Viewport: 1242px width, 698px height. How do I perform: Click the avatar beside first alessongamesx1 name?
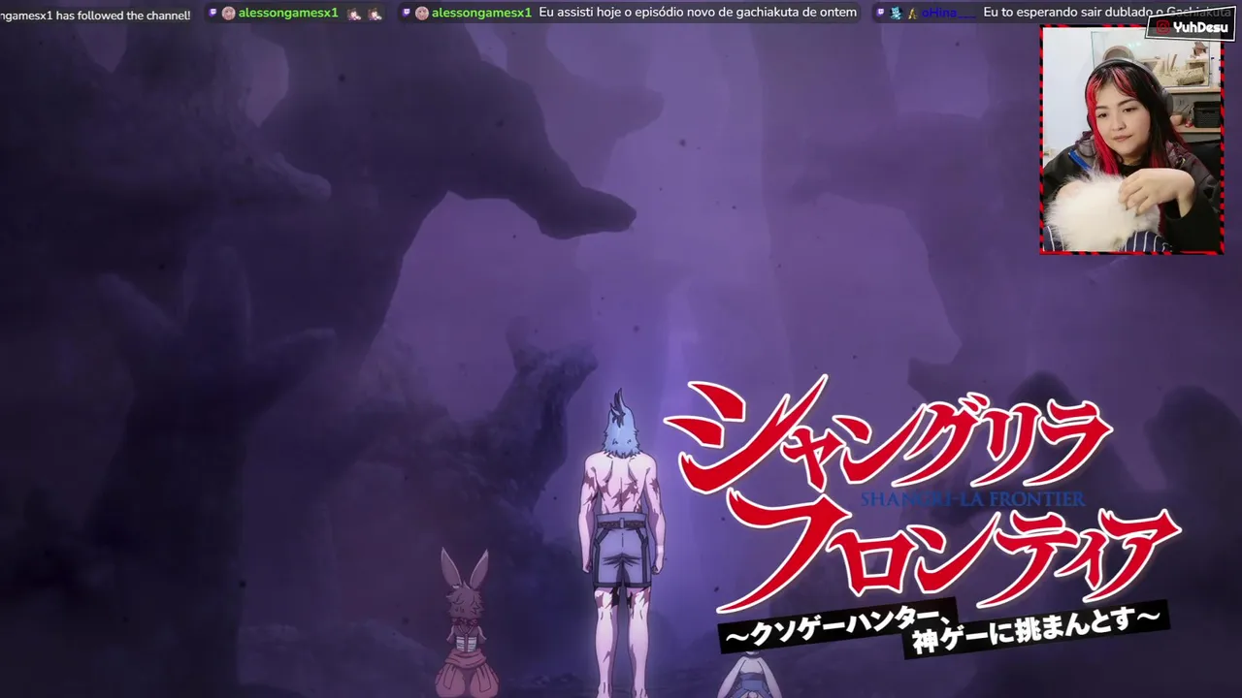coord(228,13)
